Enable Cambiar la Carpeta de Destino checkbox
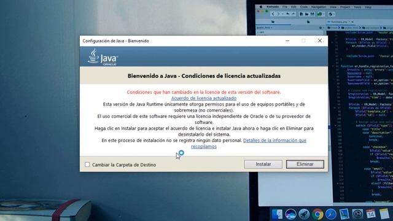The image size is (393, 221). point(87,165)
